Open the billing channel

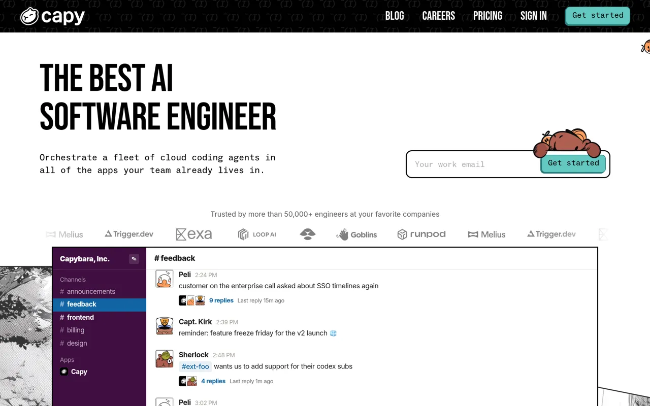[x=100, y=330]
